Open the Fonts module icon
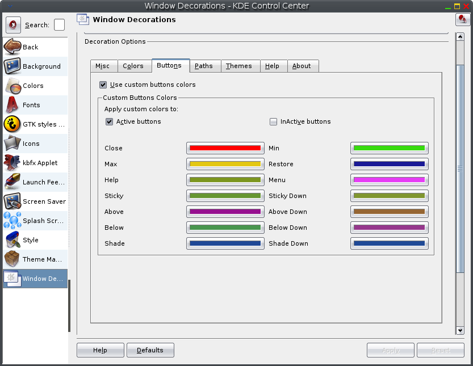This screenshot has height=366, width=473. pyautogui.click(x=12, y=104)
